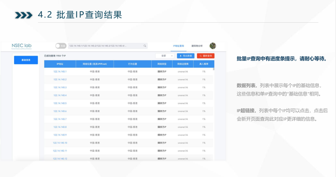
Task: Click the 行为位置 column header
Action: pos(132,64)
